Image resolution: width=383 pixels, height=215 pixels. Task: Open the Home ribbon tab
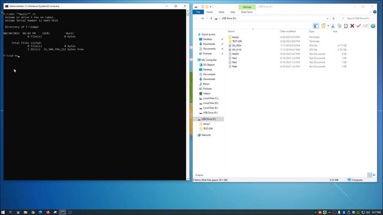pyautogui.click(x=209, y=12)
